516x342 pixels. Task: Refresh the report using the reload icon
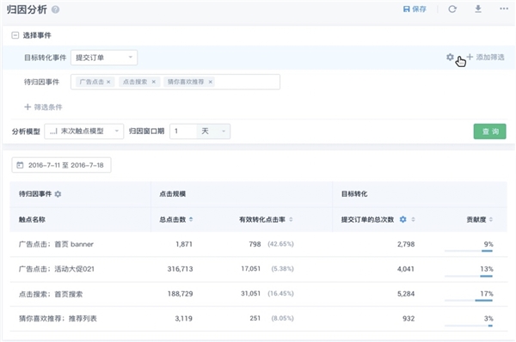[x=452, y=9]
